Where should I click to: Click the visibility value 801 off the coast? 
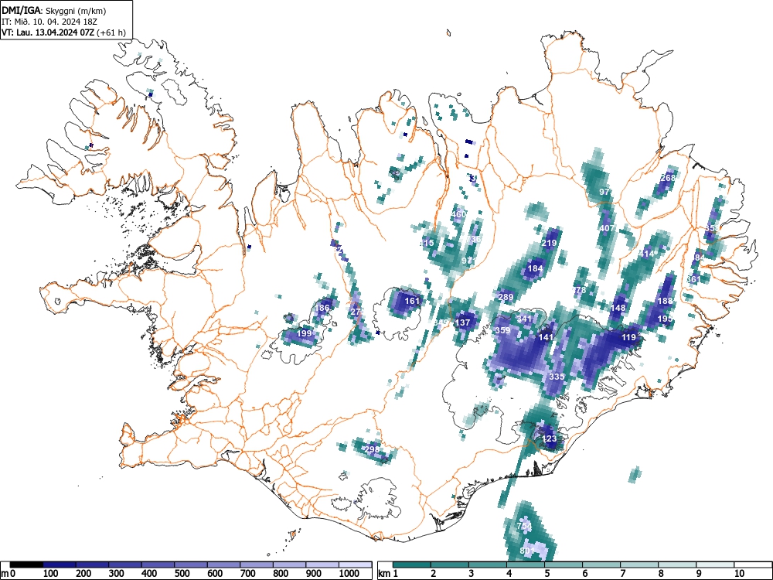coord(527,551)
